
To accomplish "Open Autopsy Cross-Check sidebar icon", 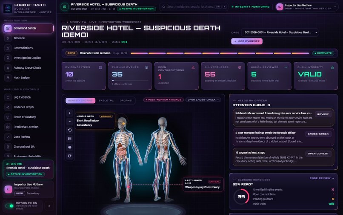I will point(8,68).
